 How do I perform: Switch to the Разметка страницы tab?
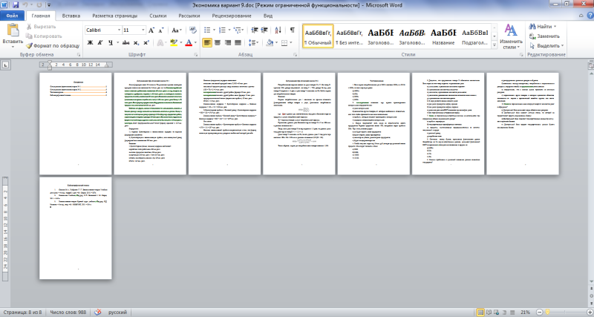(x=113, y=14)
